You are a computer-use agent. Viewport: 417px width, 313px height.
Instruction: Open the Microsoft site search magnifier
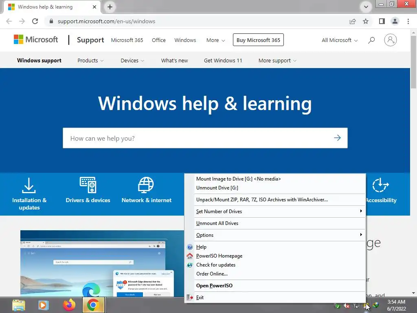pos(371,40)
